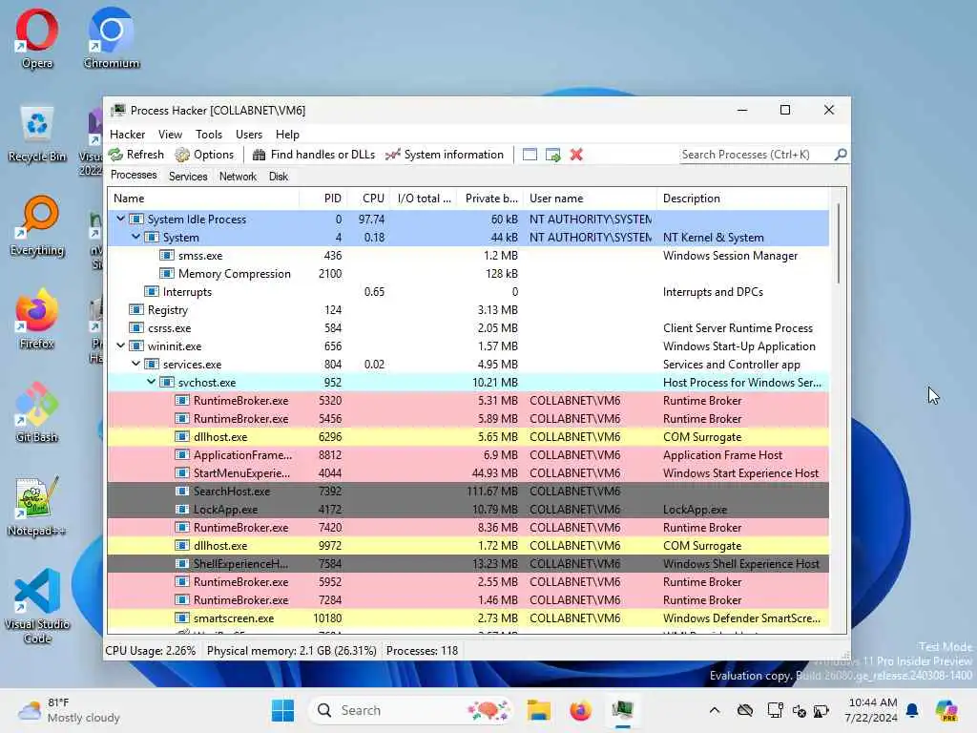Screen dimensions: 977x733
Task: Click the find window and thread icon
Action: 552,155
